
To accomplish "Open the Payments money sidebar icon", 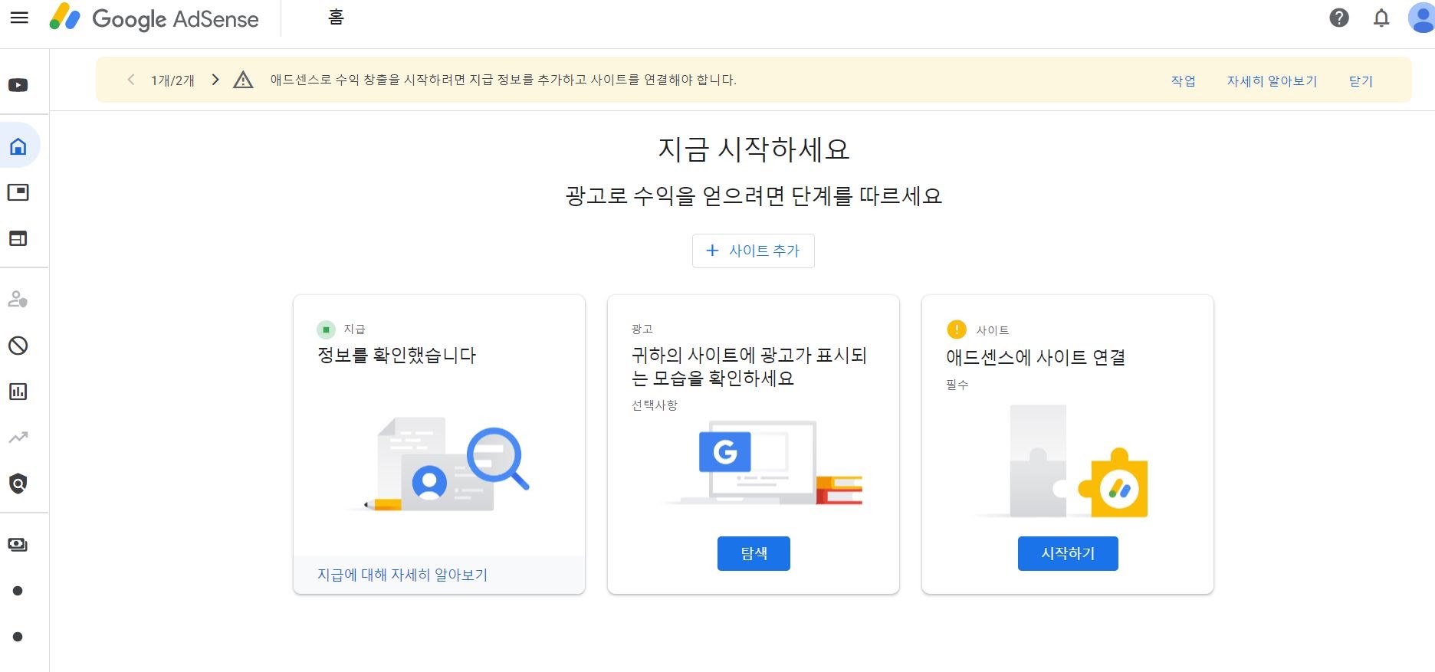I will (18, 545).
